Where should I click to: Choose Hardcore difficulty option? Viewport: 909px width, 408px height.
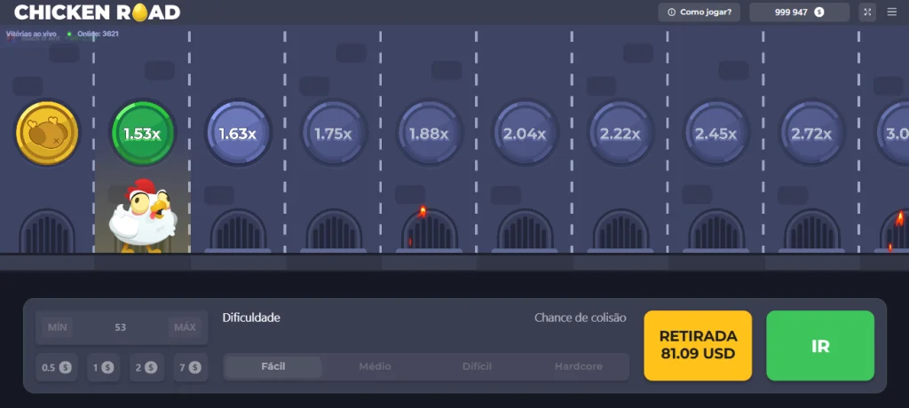(x=579, y=367)
